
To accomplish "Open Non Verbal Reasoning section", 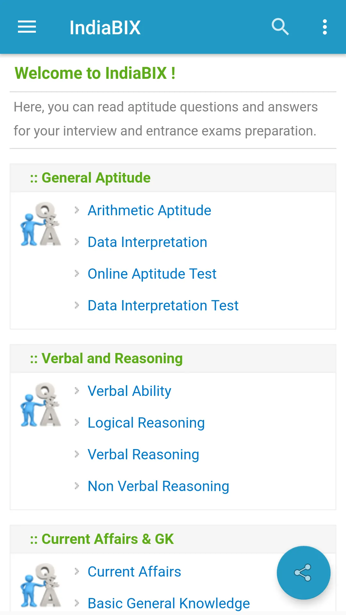I will (158, 486).
